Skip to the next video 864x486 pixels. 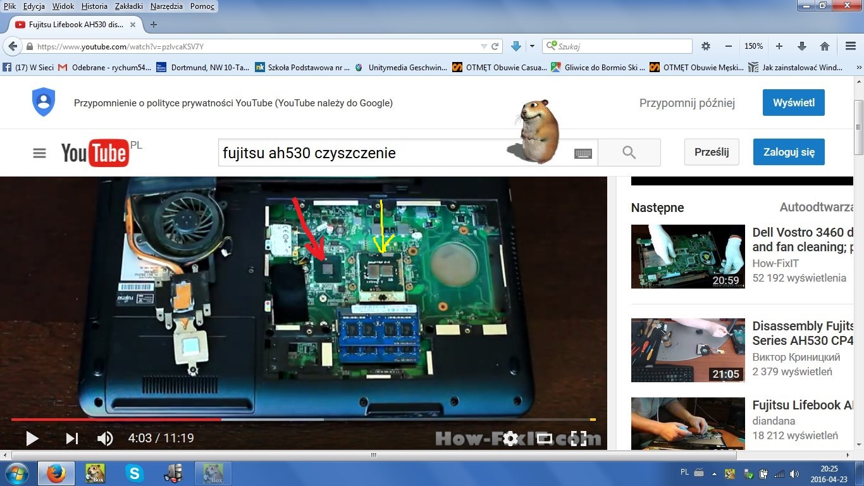click(72, 438)
